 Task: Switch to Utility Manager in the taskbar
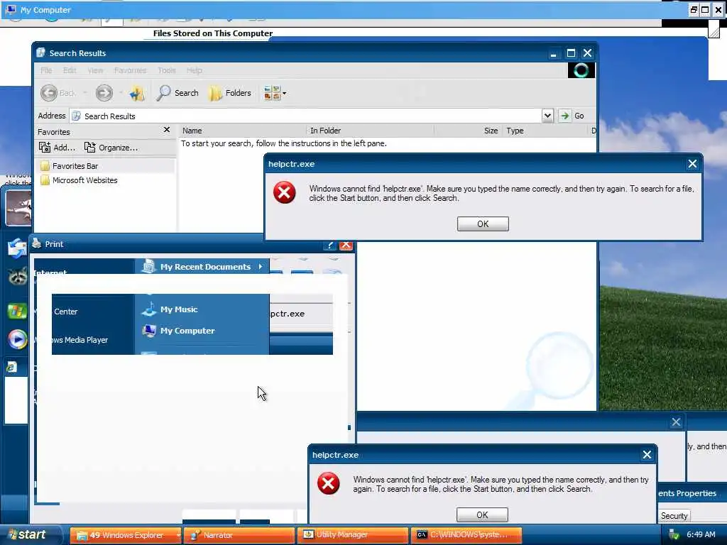(352, 535)
